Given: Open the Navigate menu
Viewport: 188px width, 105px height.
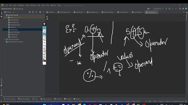Looking at the screenshot, I should pyautogui.click(x=21, y=5).
